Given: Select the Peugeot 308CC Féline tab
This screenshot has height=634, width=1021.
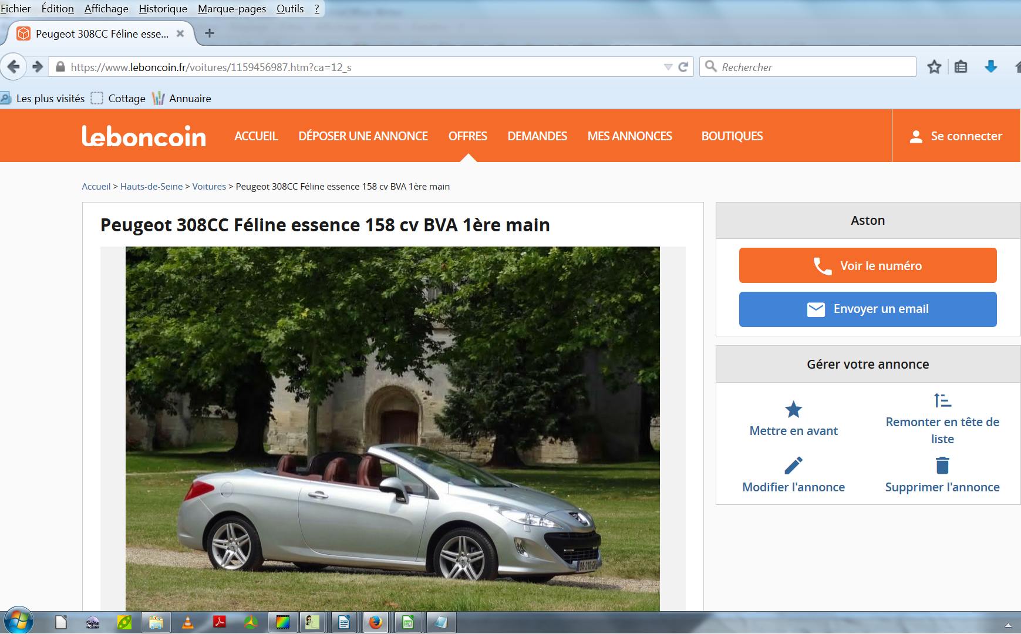Looking at the screenshot, I should (x=101, y=33).
